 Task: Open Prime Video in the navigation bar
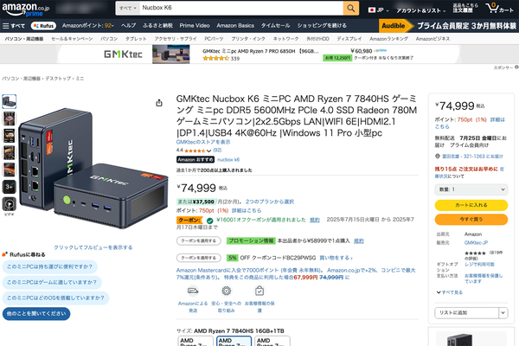point(195,25)
